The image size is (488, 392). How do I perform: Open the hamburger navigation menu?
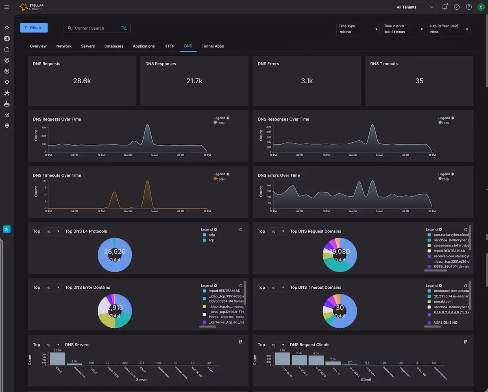pyautogui.click(x=7, y=7)
